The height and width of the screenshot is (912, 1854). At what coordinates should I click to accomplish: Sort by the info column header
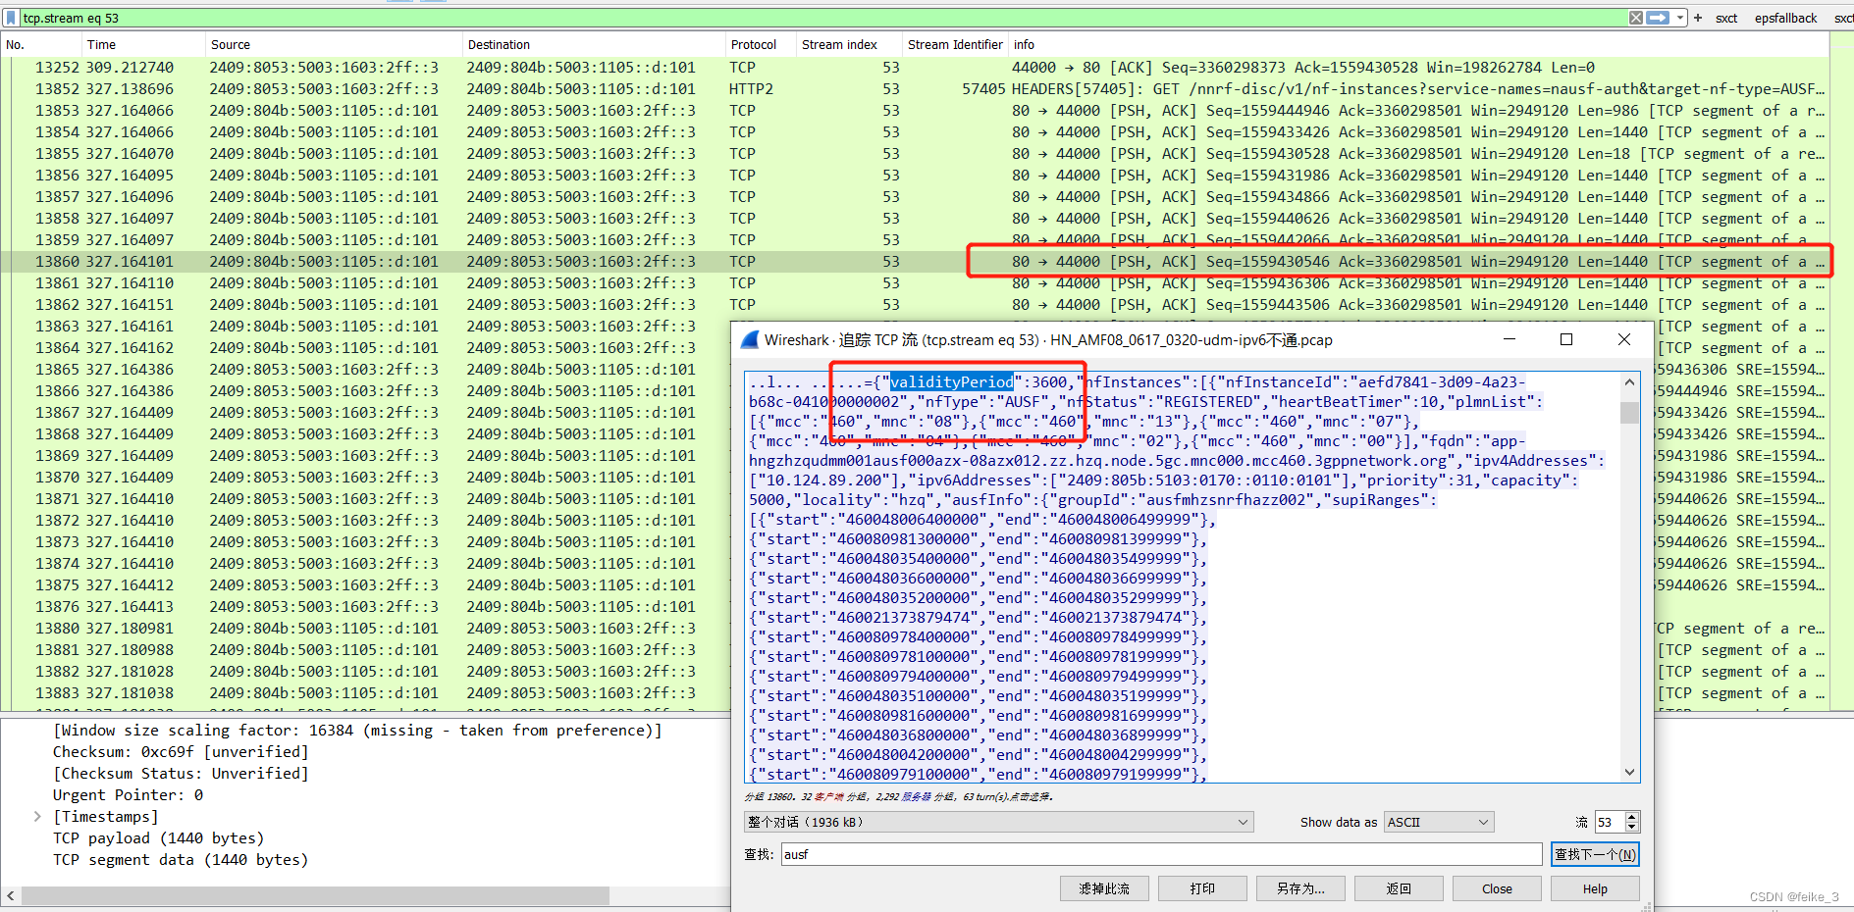pos(1418,44)
